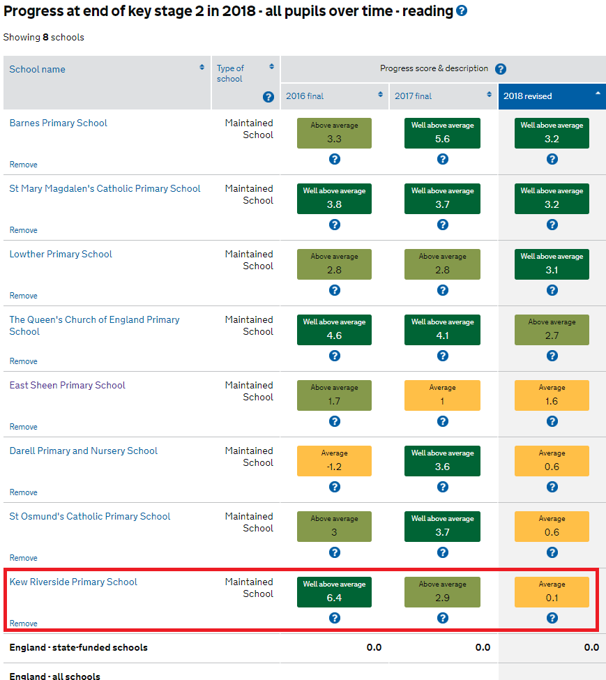This screenshot has width=606, height=680.
Task: Open help icon under The Queen's 2016 score 4.6
Action: (335, 356)
